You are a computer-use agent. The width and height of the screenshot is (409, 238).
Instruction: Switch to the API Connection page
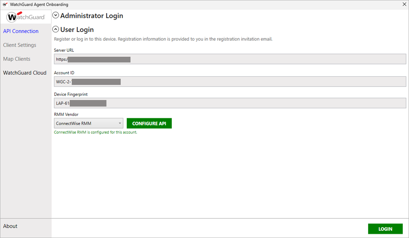(x=21, y=31)
